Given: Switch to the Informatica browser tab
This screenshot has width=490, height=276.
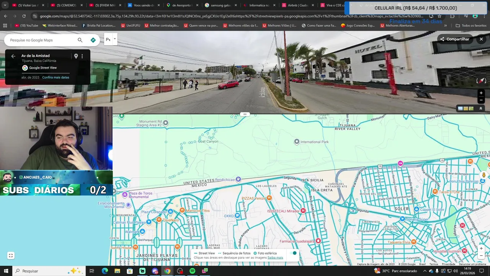Looking at the screenshot, I should tap(259, 5).
